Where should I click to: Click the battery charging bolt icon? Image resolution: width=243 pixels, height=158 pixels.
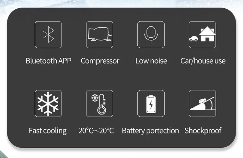click(x=151, y=104)
